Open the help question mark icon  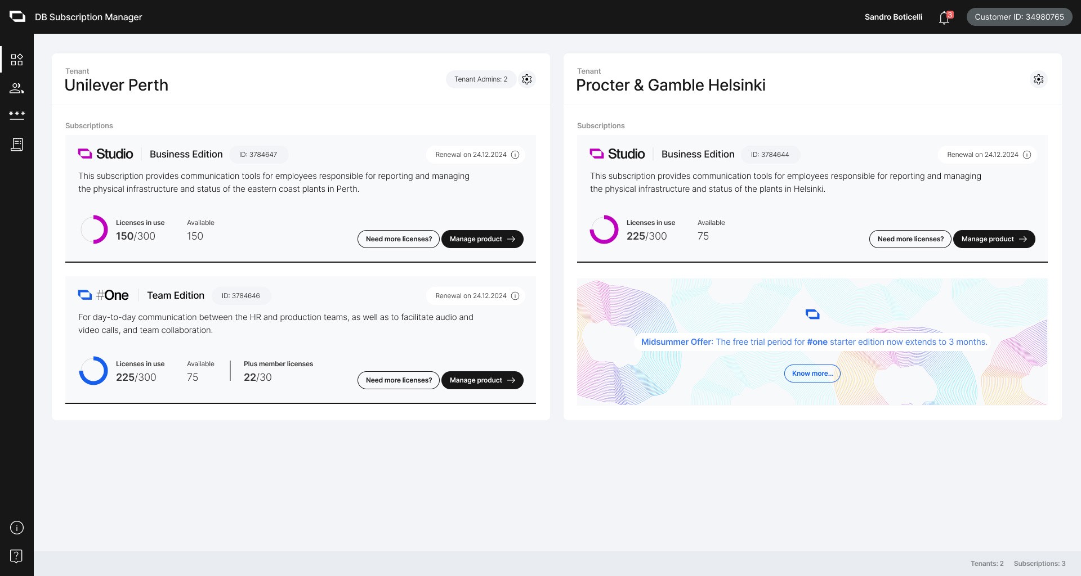click(x=16, y=556)
